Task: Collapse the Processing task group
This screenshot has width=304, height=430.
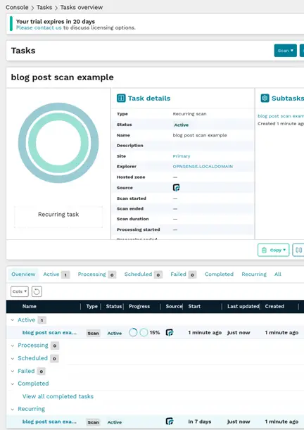Action: point(13,346)
